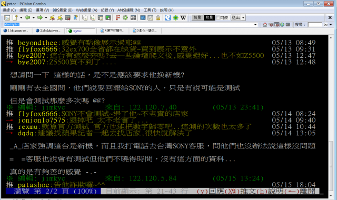Click the 送出 send button

[x=236, y=17]
